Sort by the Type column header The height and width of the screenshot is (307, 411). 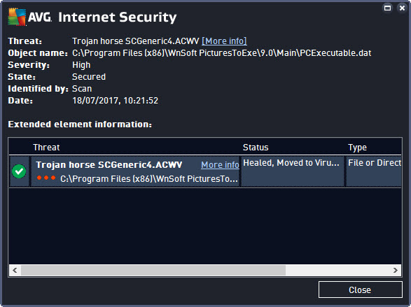[x=357, y=148]
